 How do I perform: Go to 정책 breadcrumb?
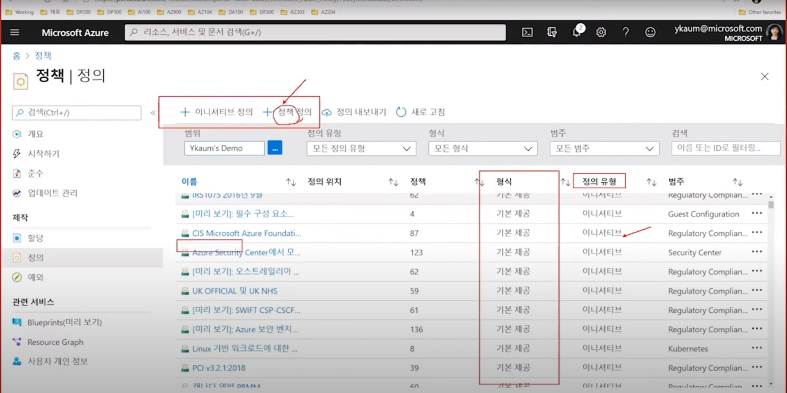tap(43, 56)
